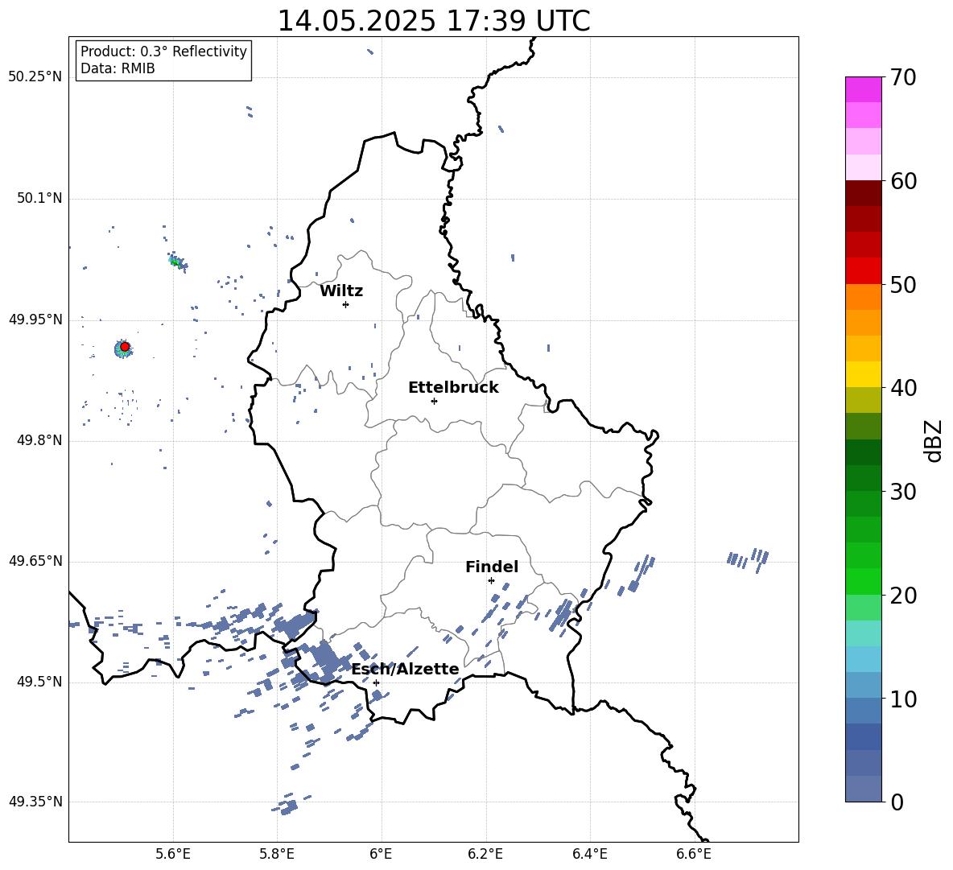Pick the orange swatch just below 50
This screenshot has width=953, height=870.
(x=863, y=296)
